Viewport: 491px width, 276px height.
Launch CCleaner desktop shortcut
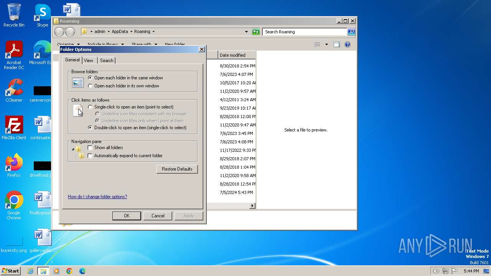pos(14,90)
